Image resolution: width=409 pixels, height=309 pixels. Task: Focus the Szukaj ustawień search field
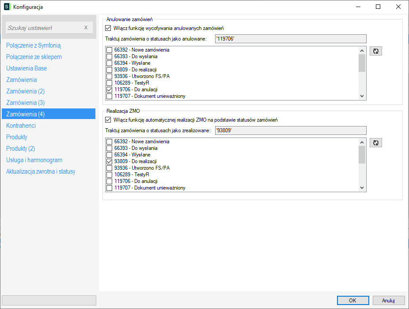click(44, 28)
